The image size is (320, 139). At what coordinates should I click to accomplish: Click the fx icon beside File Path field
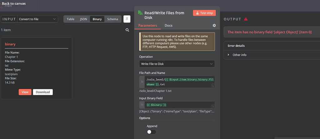click(142, 82)
